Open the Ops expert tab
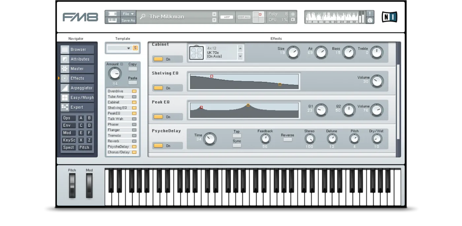The height and width of the screenshot is (226, 462). point(69,118)
